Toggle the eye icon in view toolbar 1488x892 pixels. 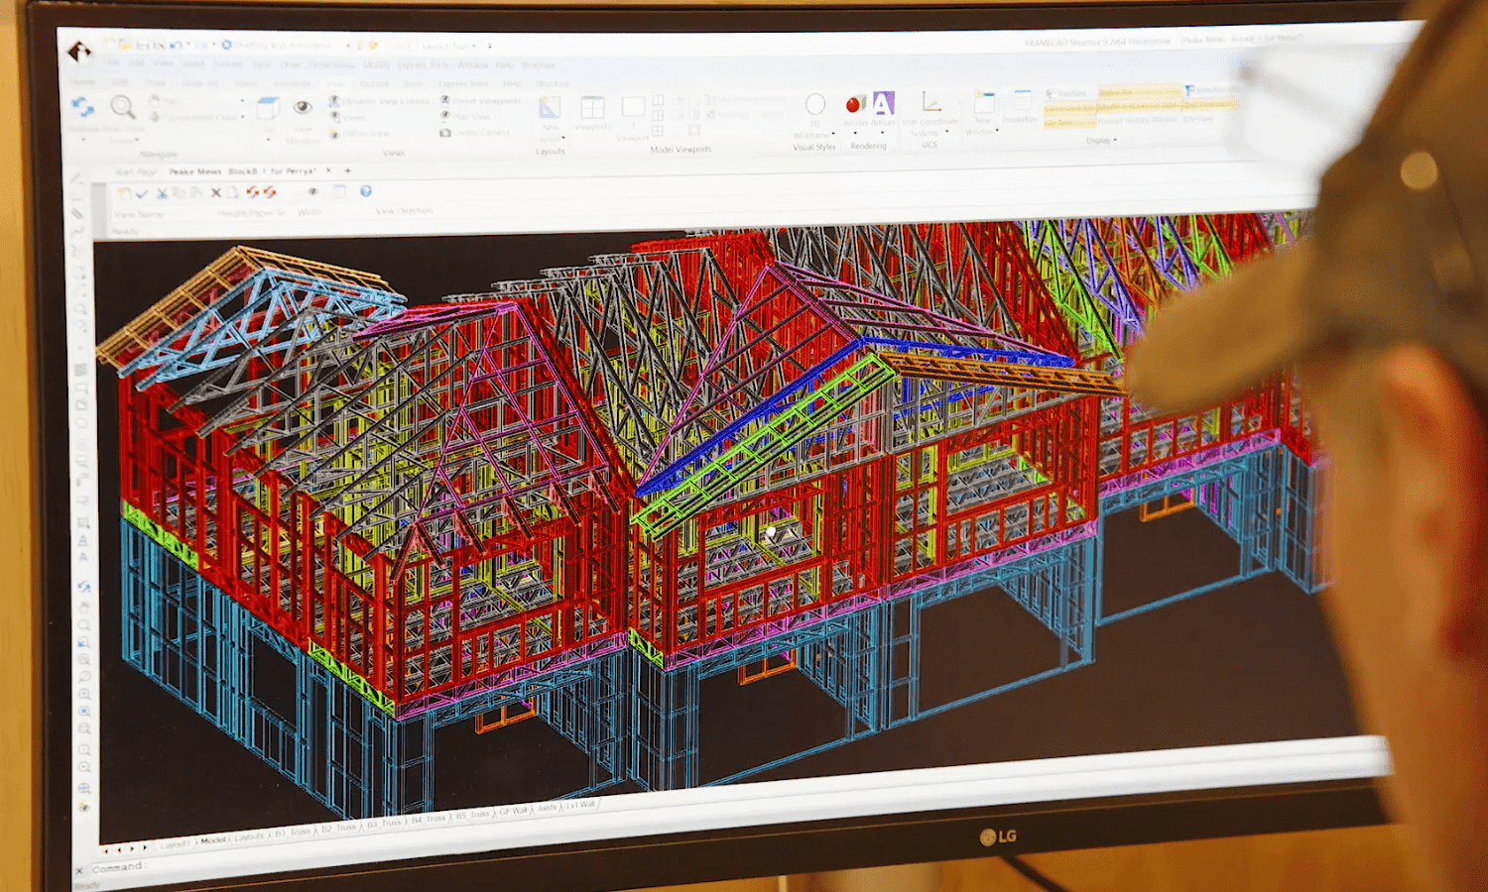click(312, 191)
